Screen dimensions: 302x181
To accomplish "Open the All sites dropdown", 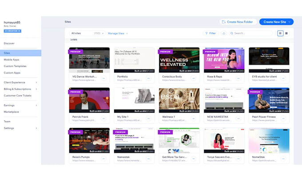I will point(87,33).
